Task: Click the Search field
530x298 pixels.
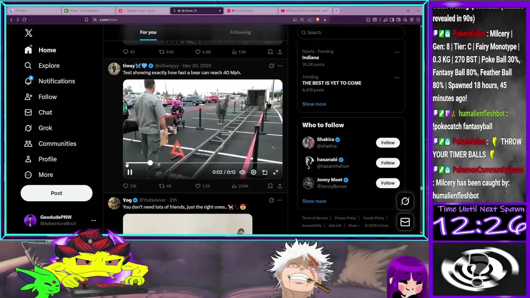Action: [351, 32]
